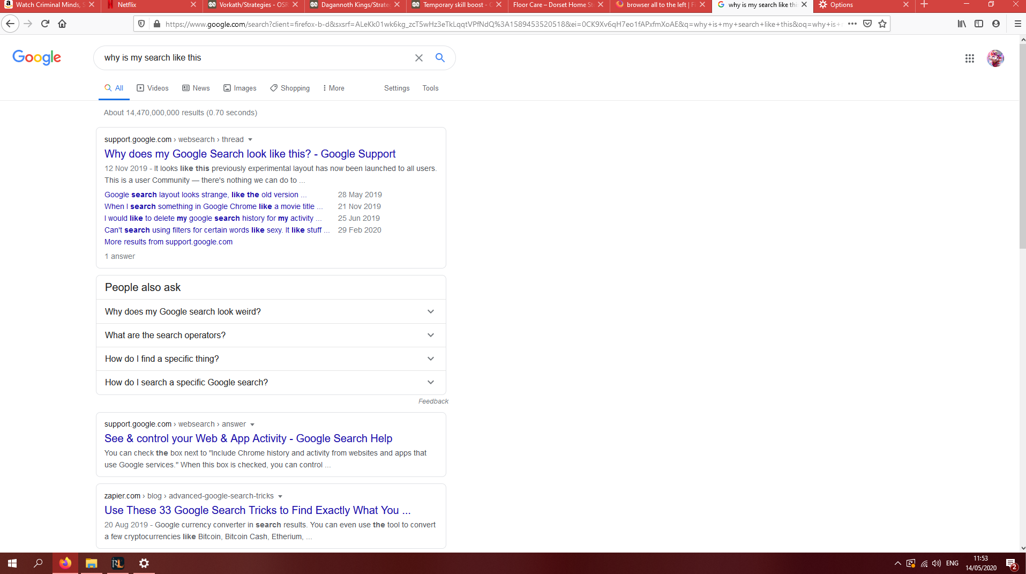Viewport: 1026px width, 574px height.
Task: Open a new browser tab
Action: tap(924, 5)
